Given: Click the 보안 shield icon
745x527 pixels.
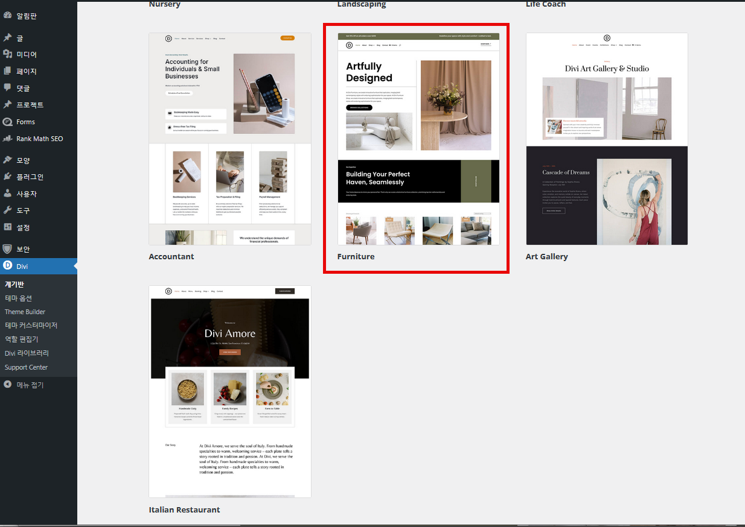Looking at the screenshot, I should 7,249.
